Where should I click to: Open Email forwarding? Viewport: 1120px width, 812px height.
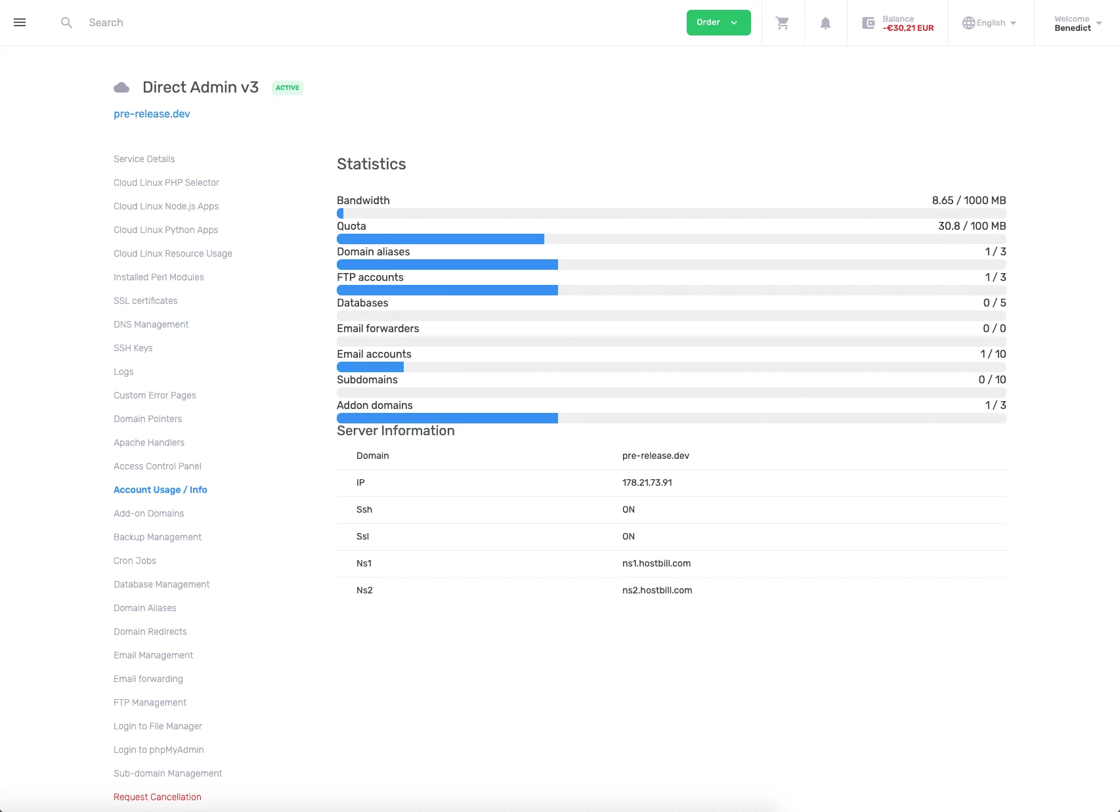coord(148,679)
